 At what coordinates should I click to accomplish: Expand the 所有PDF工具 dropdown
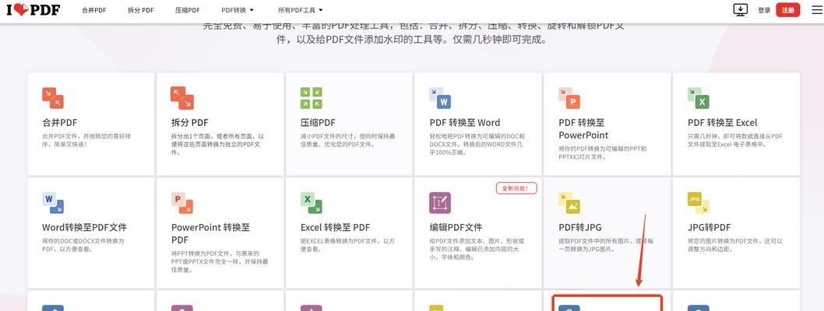tap(301, 10)
